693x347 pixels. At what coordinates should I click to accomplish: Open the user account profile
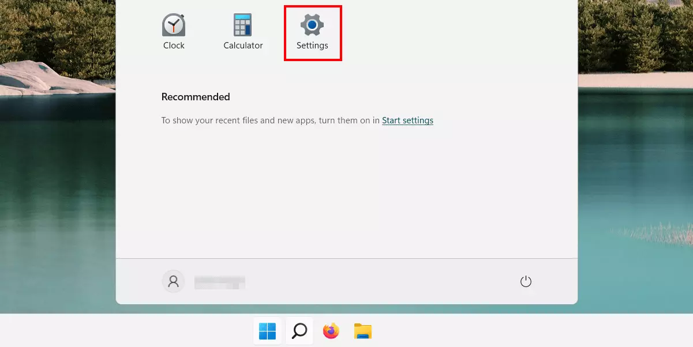click(x=173, y=281)
